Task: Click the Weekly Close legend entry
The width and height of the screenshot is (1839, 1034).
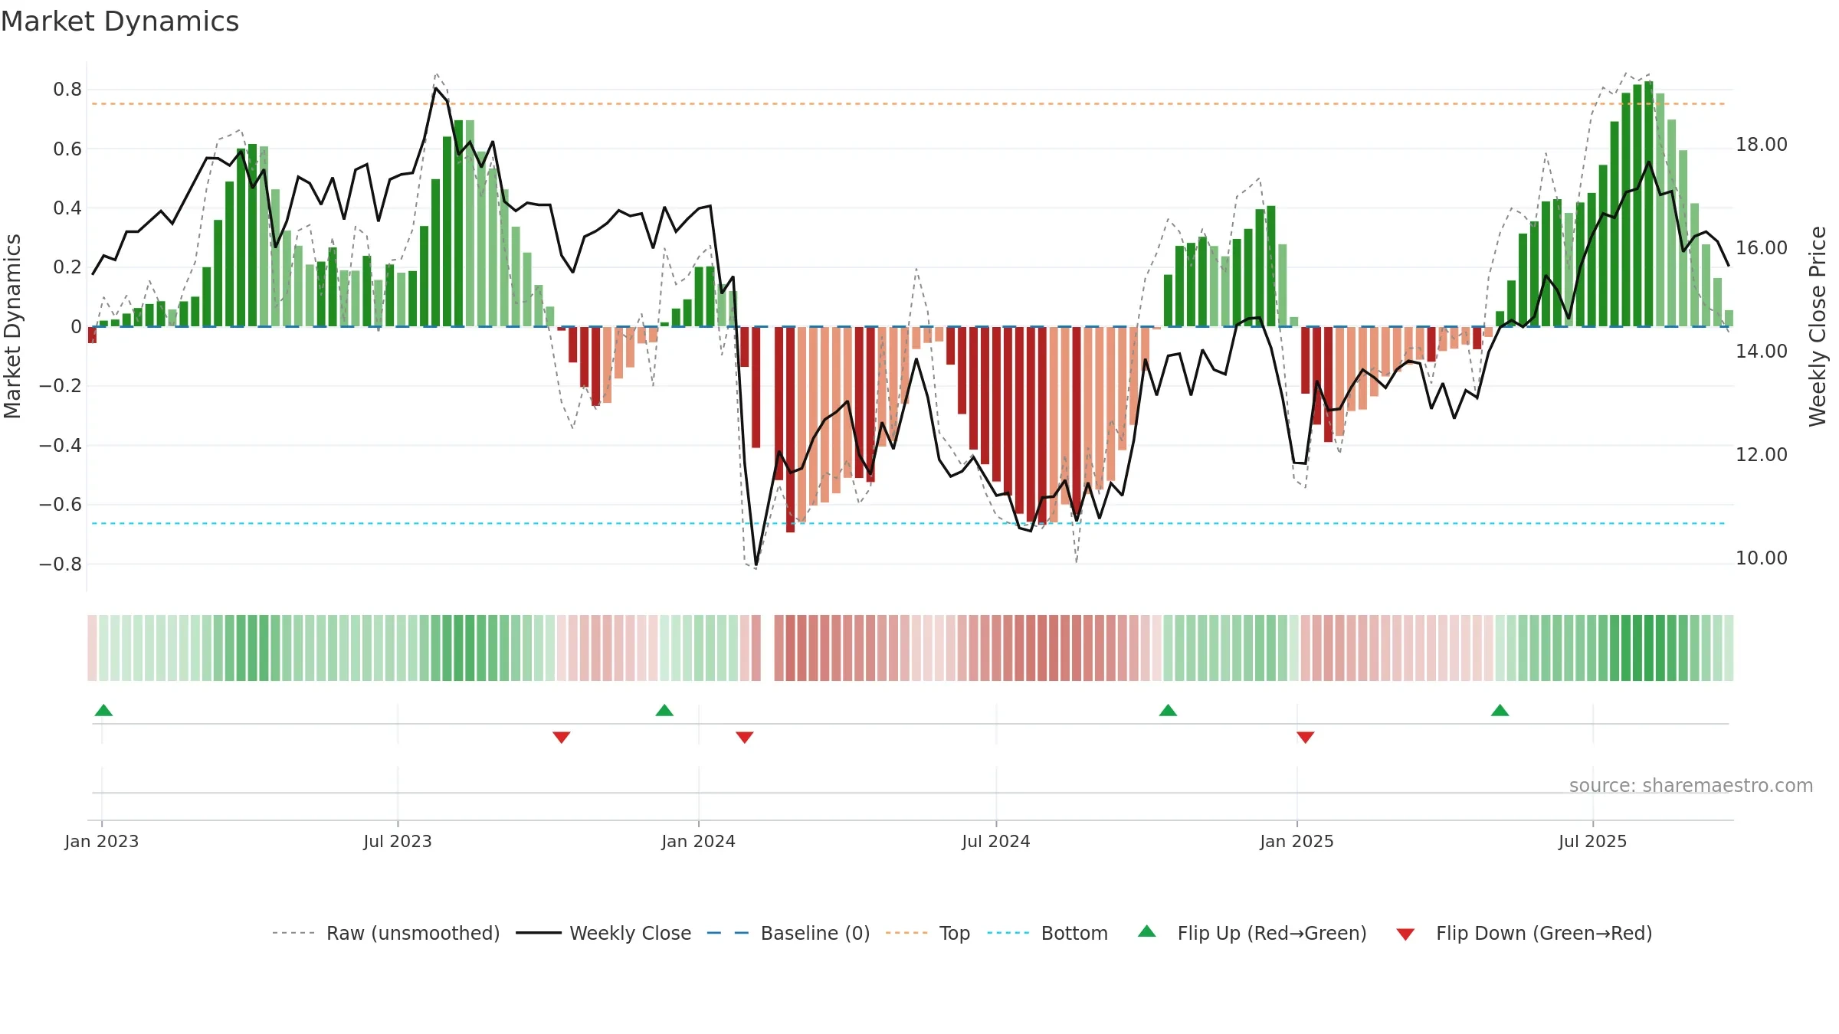Action: pyautogui.click(x=603, y=933)
